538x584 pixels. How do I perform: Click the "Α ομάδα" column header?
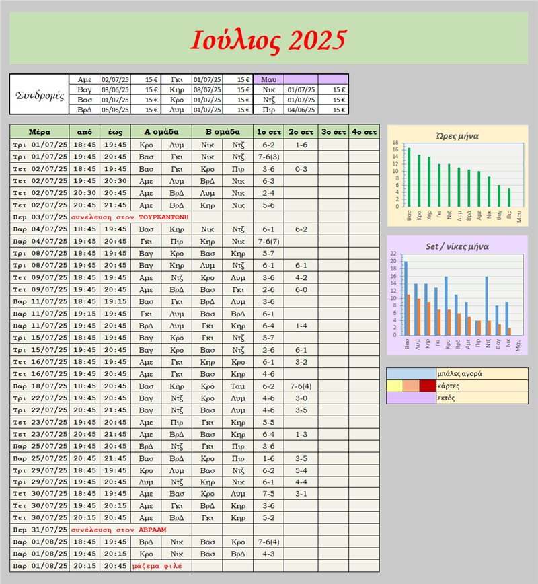point(161,132)
